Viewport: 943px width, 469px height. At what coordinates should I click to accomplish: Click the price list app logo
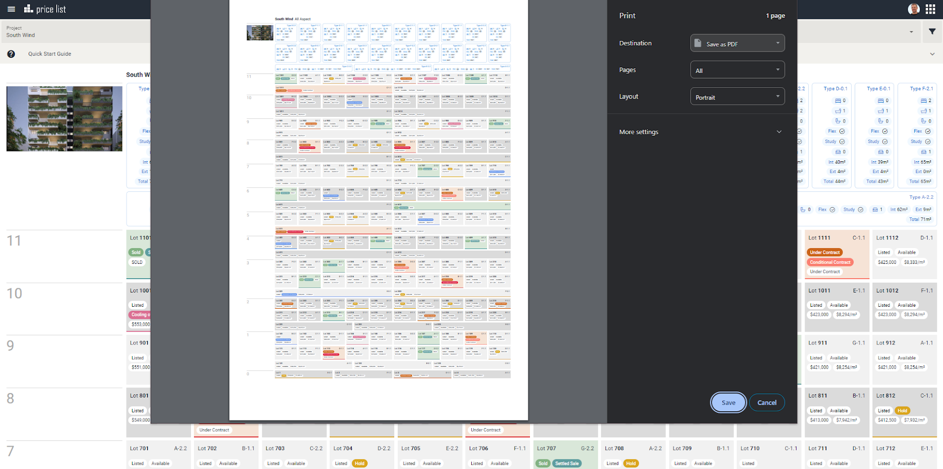[x=46, y=9]
